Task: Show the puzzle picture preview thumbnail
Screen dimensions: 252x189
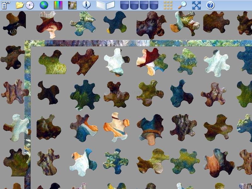Action: point(72,5)
